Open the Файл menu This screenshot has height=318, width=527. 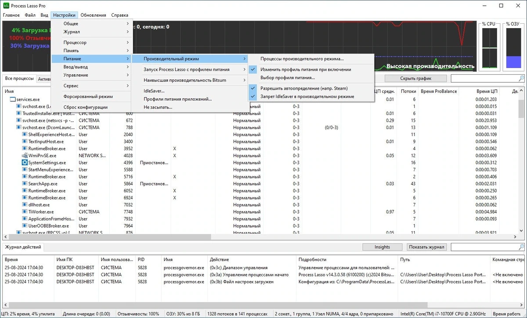click(30, 15)
